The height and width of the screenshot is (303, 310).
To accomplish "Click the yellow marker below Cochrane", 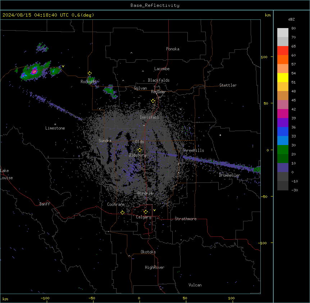I will (122, 212).
